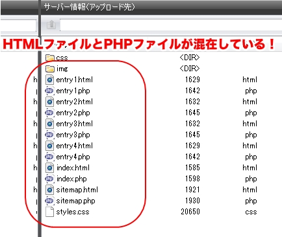Click the up-folder icon in server toolbar

[x=51, y=25]
